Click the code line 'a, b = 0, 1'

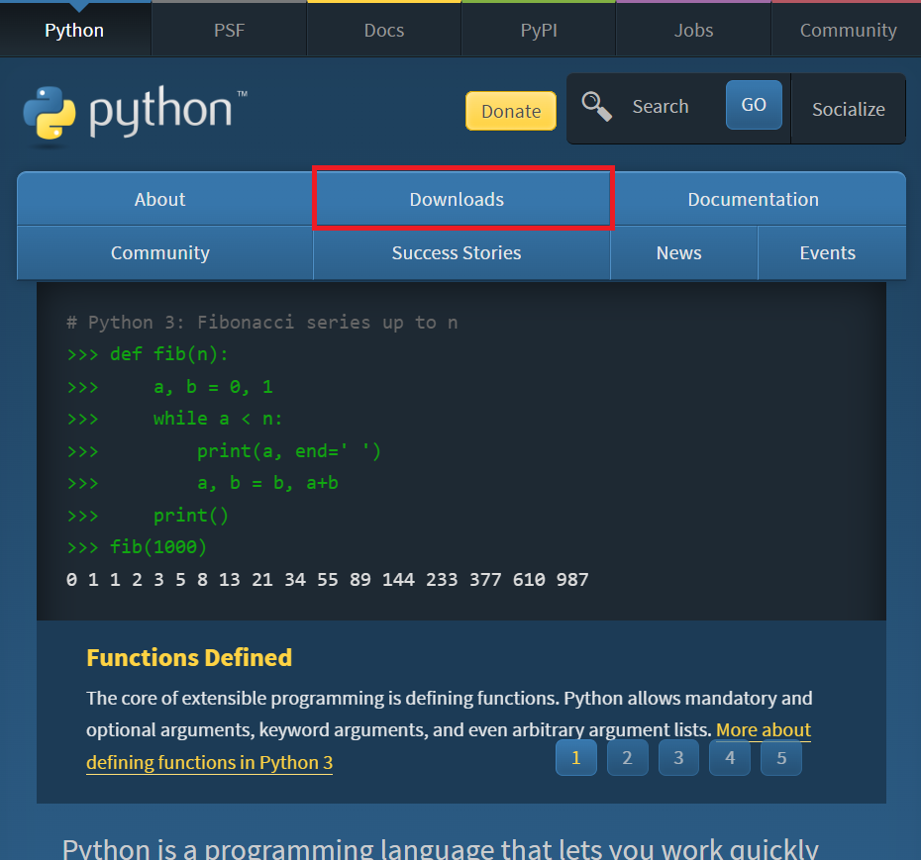(x=213, y=387)
